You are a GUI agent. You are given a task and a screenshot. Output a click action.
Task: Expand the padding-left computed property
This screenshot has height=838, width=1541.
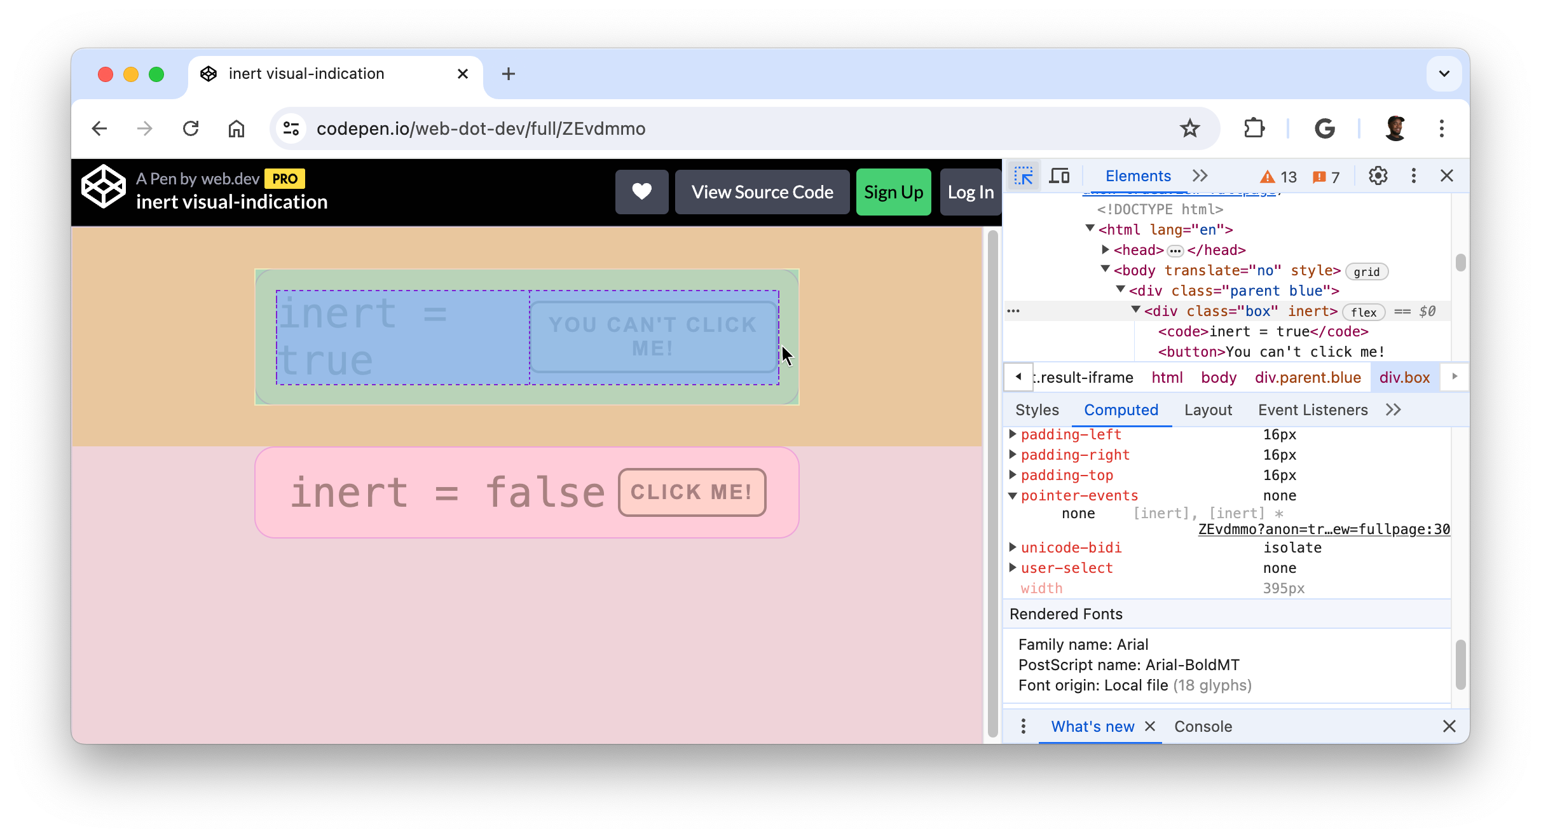coord(1013,434)
